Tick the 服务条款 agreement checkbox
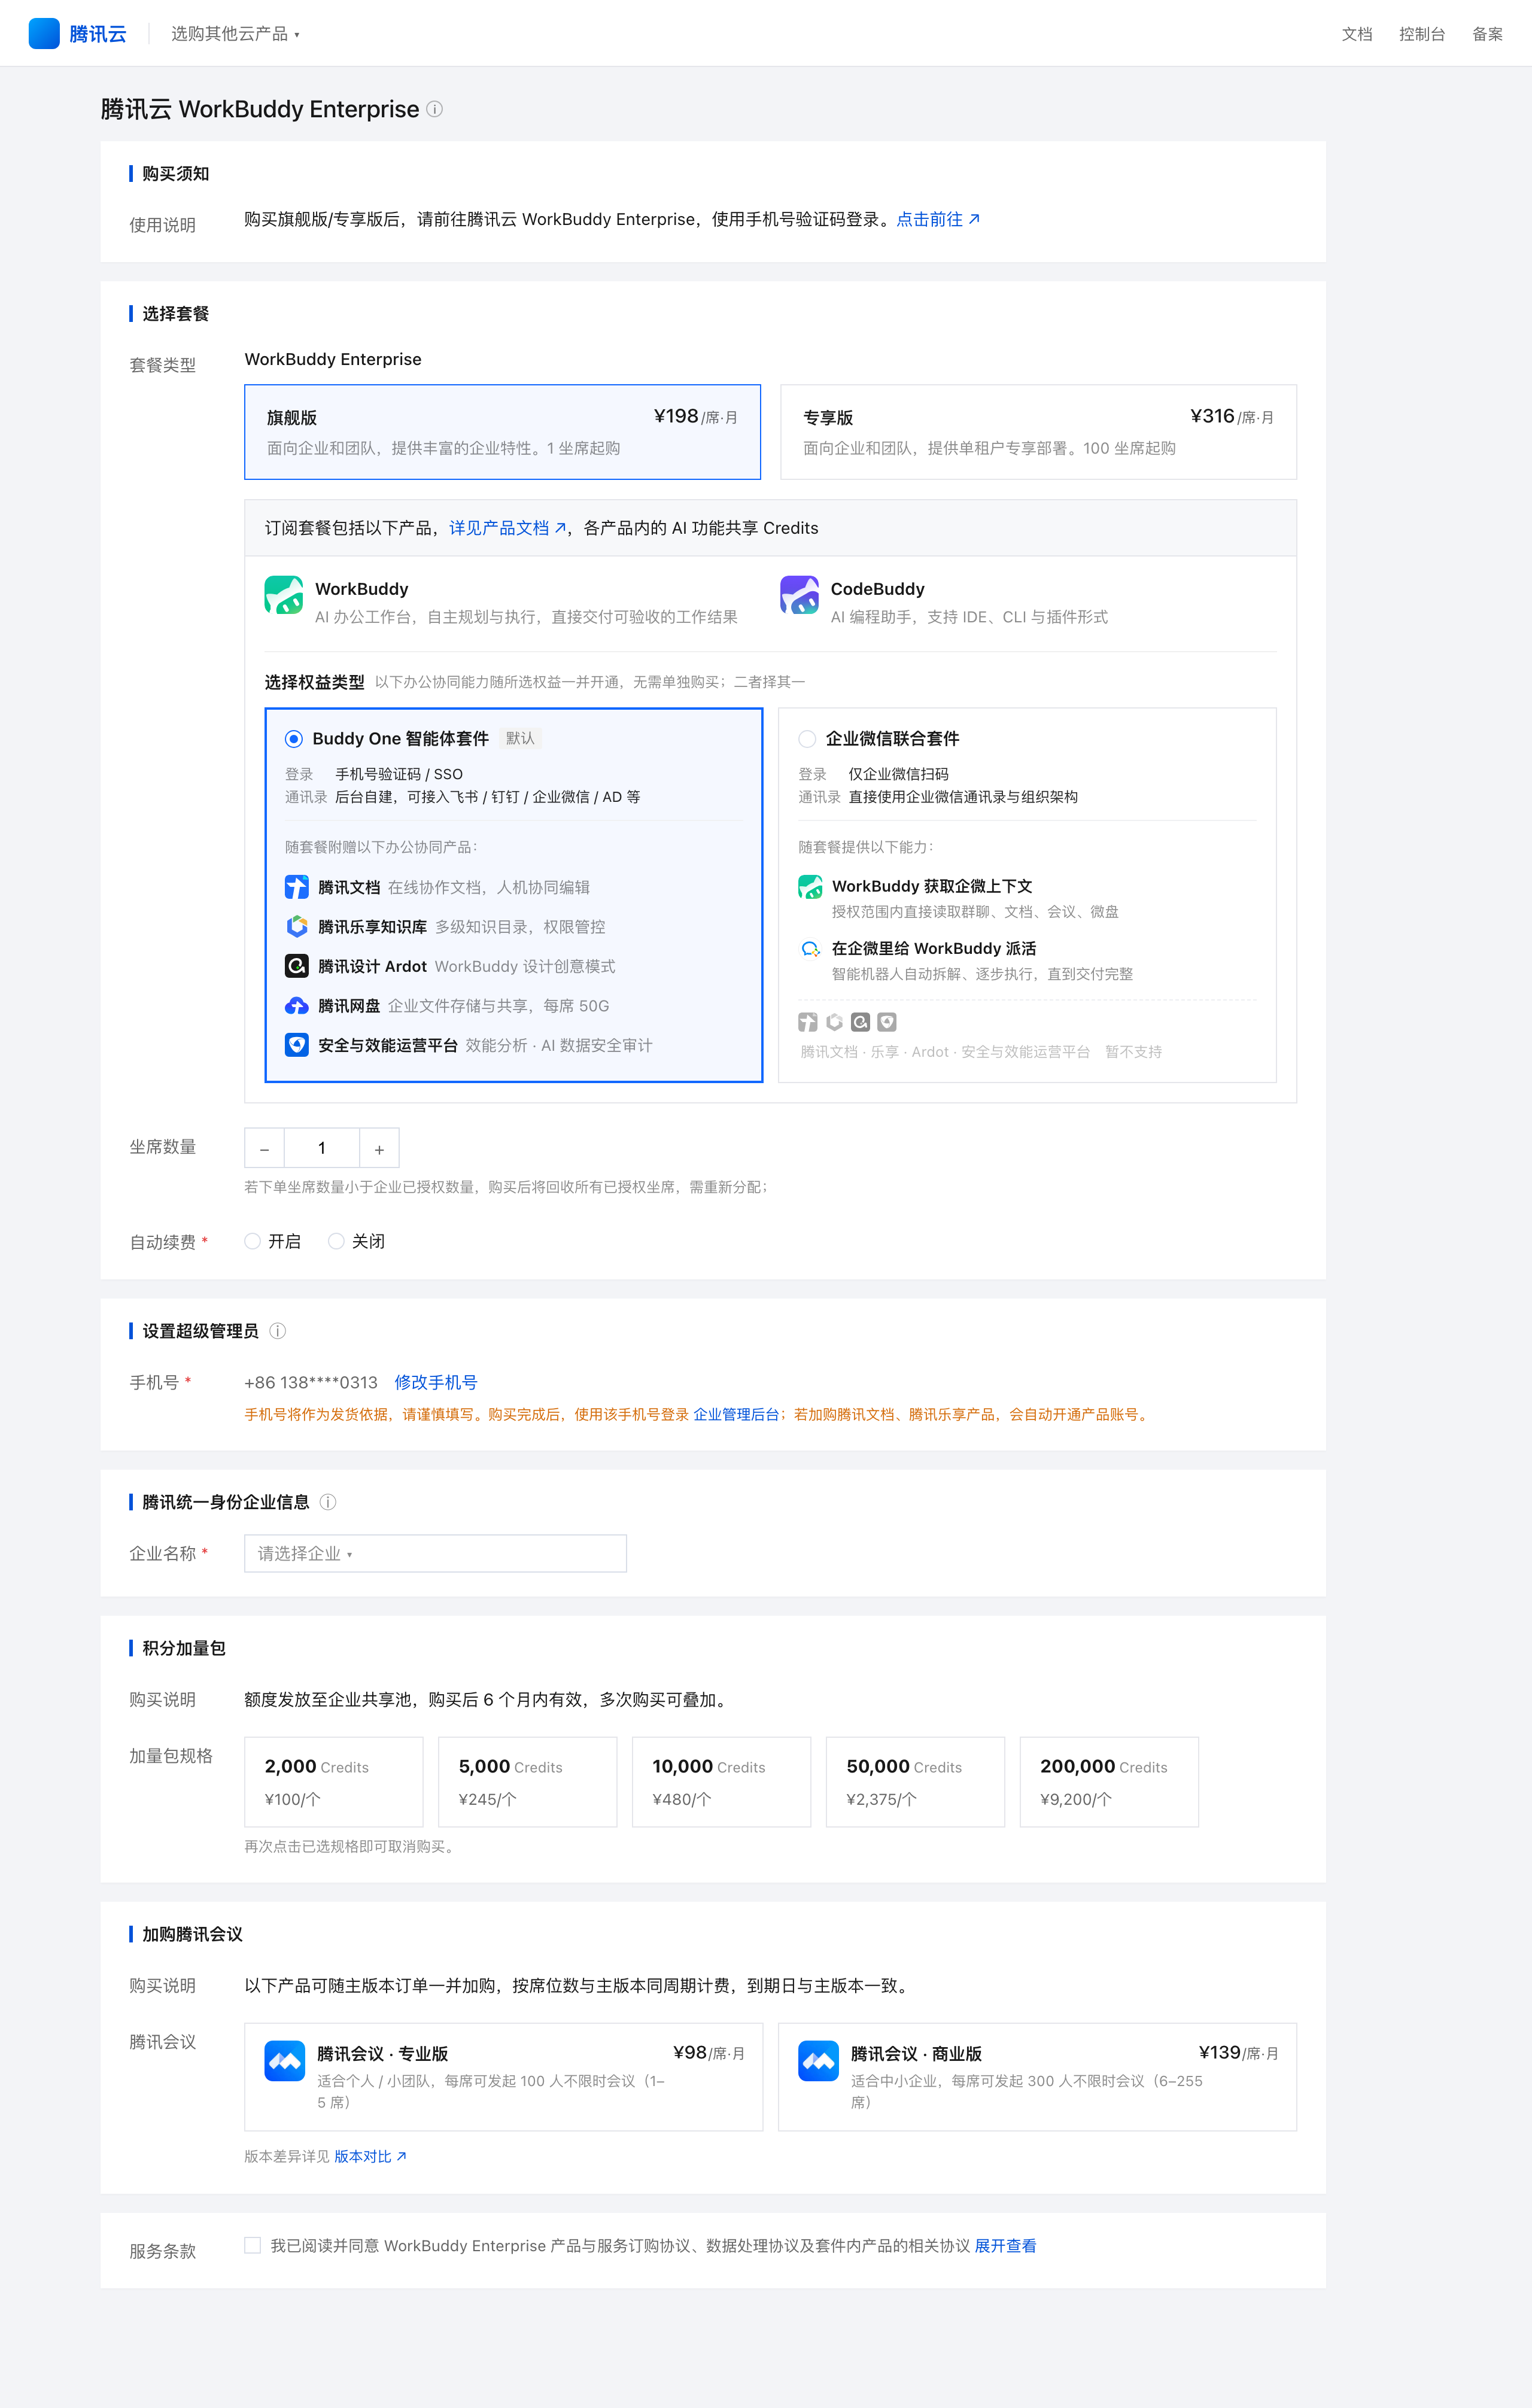The image size is (1532, 2408). (x=253, y=2245)
